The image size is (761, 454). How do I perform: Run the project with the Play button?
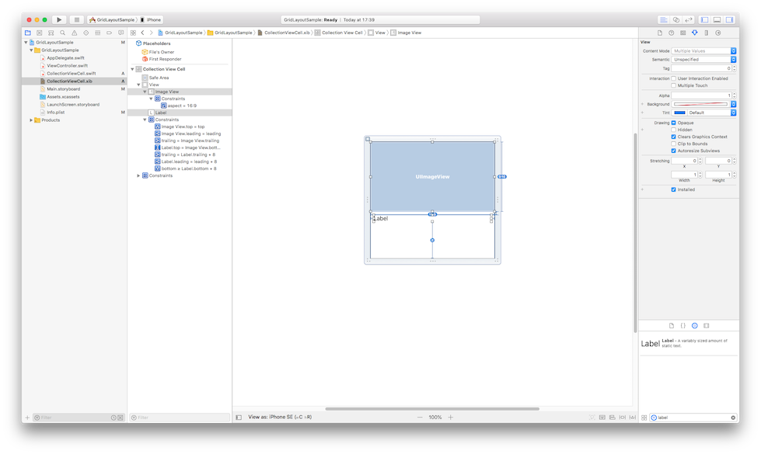[59, 20]
